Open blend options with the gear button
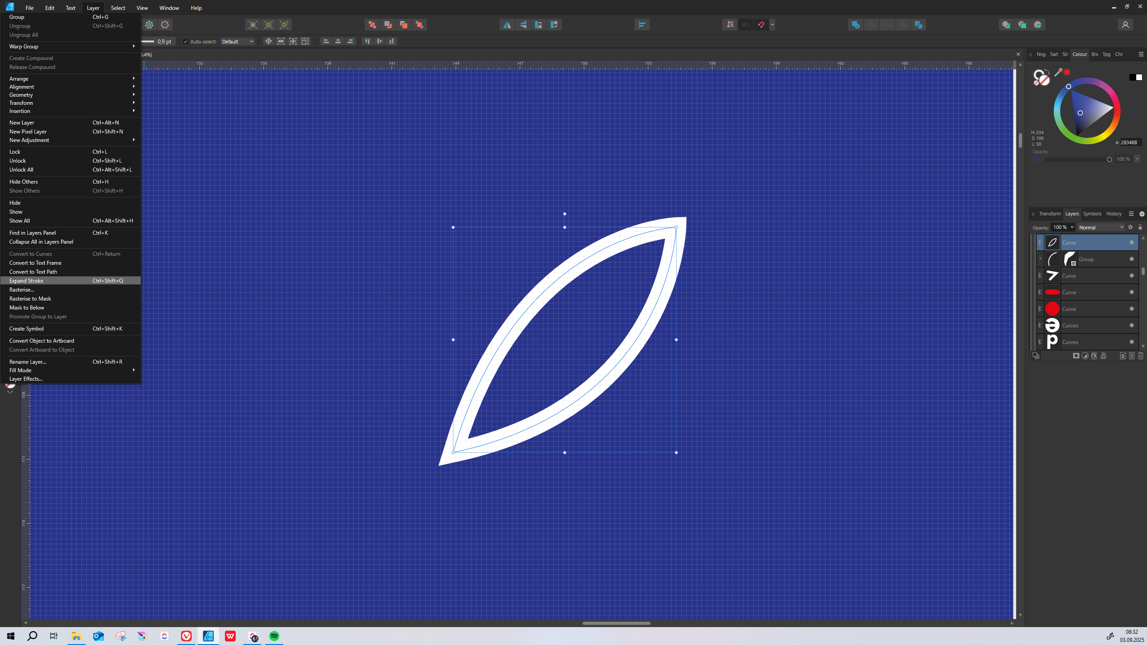 (1130, 227)
